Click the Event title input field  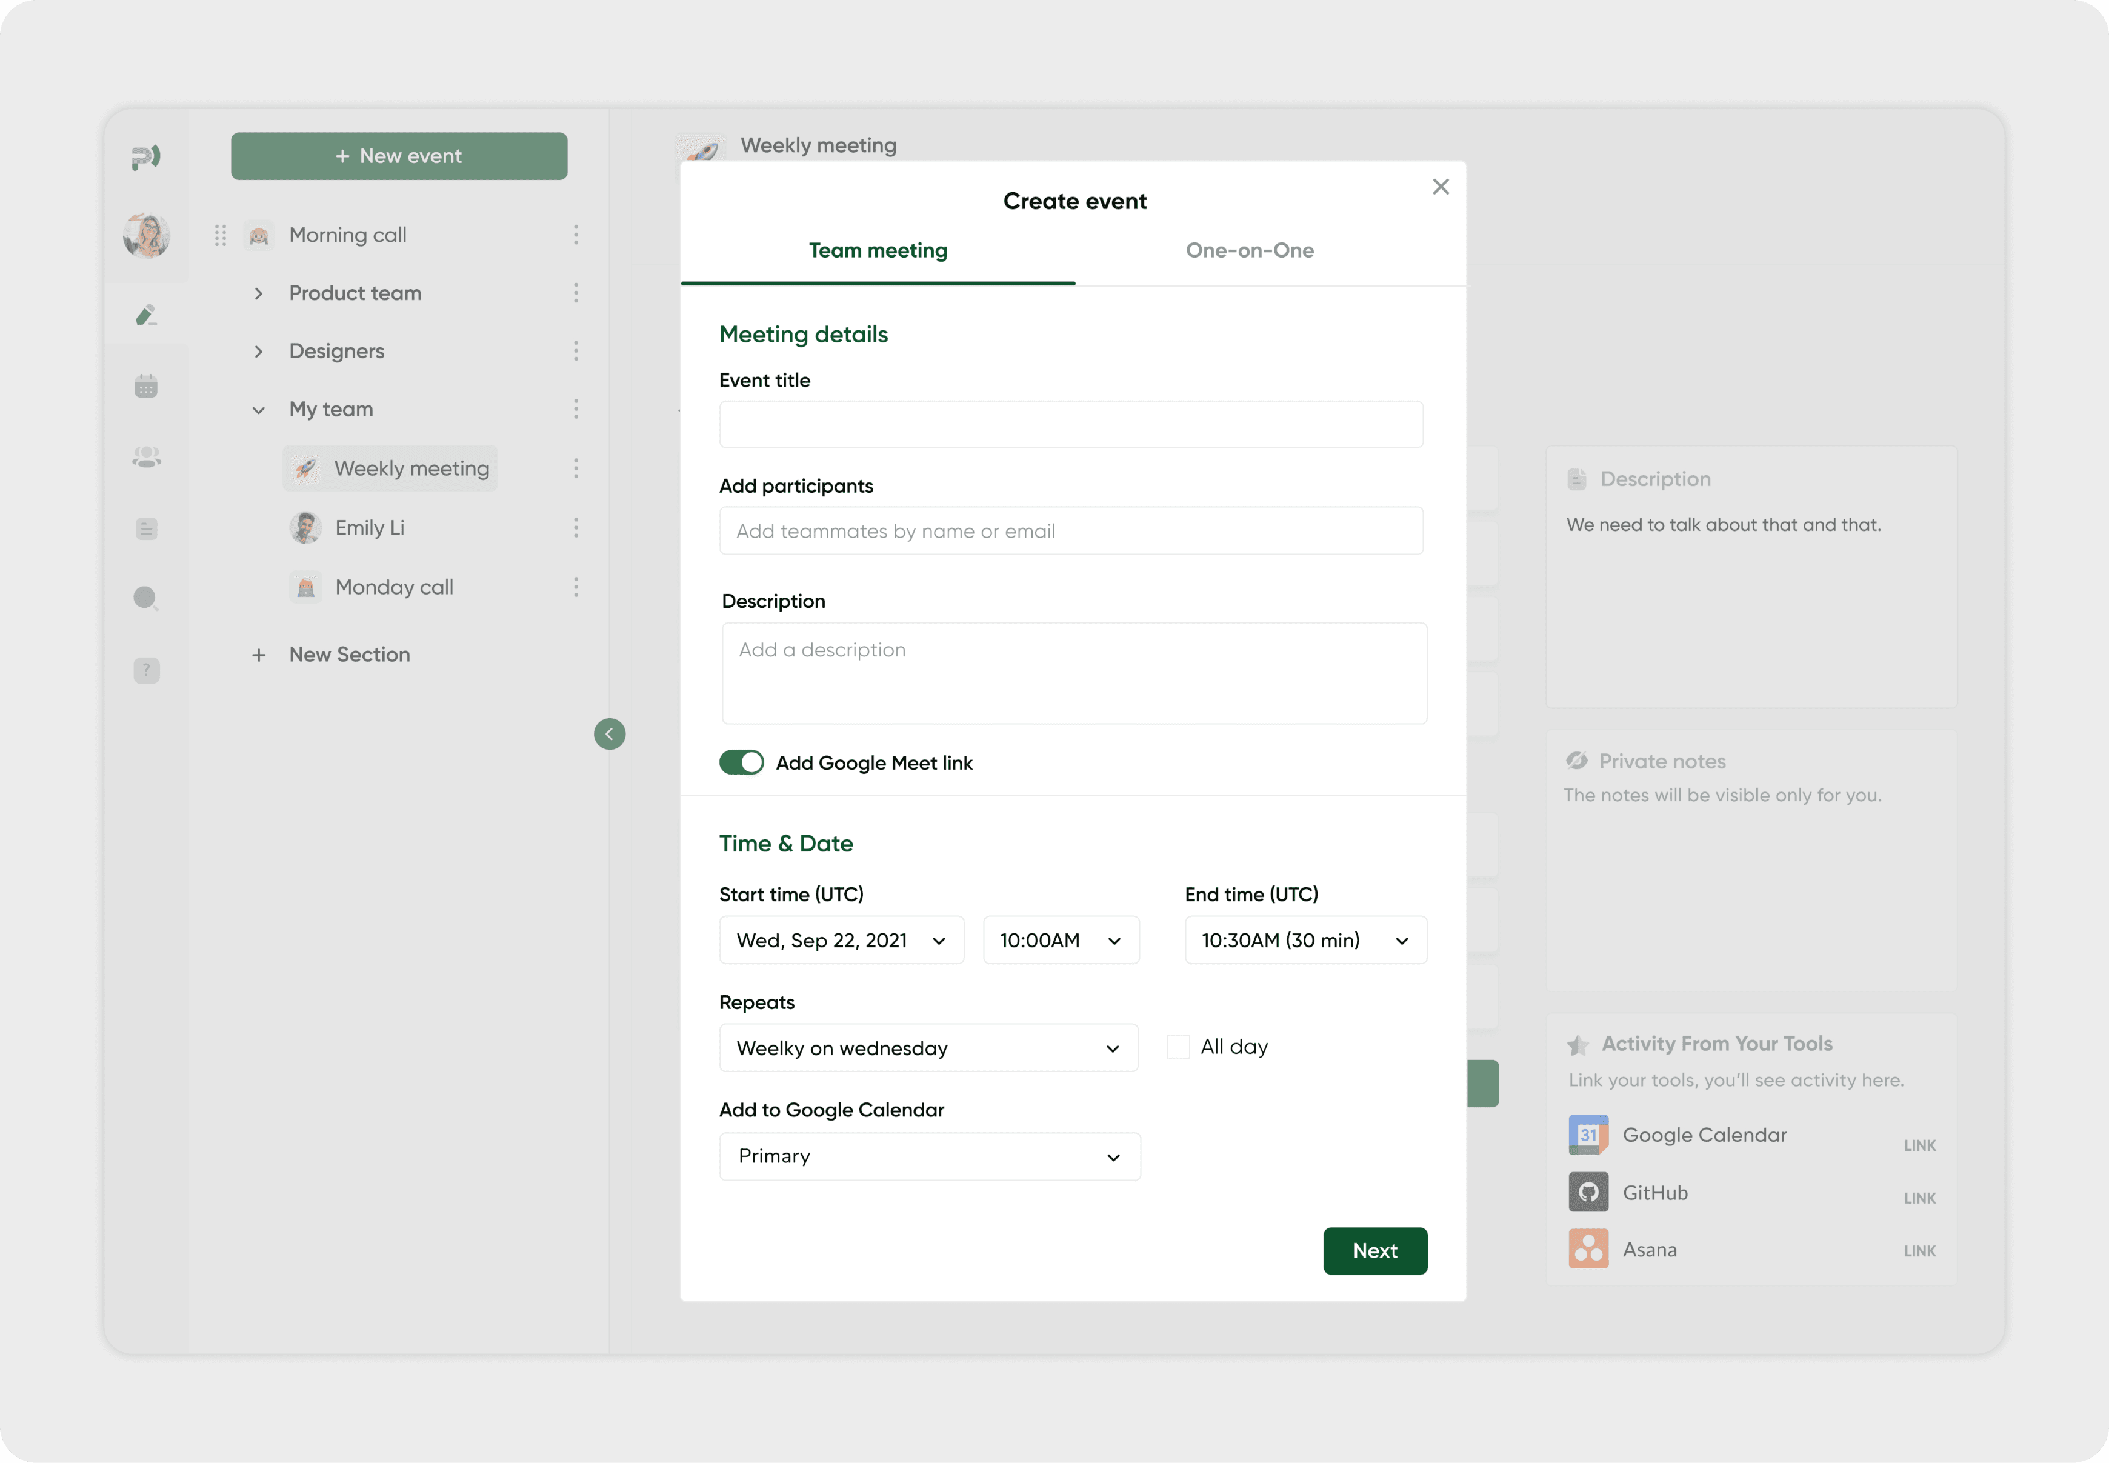[x=1070, y=424]
